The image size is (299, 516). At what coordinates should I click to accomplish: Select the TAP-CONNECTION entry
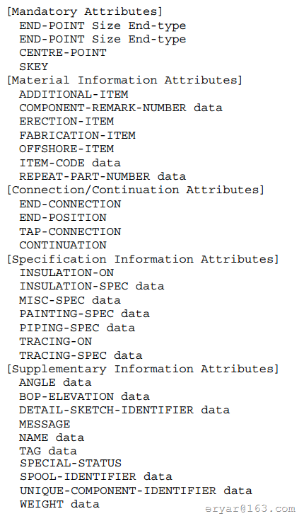click(x=70, y=231)
